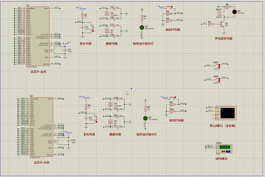The height and width of the screenshot is (177, 265).
Task: Click the red LED D3
Action: (235, 12)
